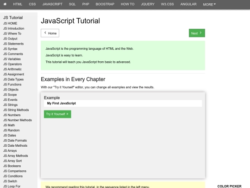Click the 'JavaScript Tutorial' page title
Viewport: 250px width, 188px height.
70,21
